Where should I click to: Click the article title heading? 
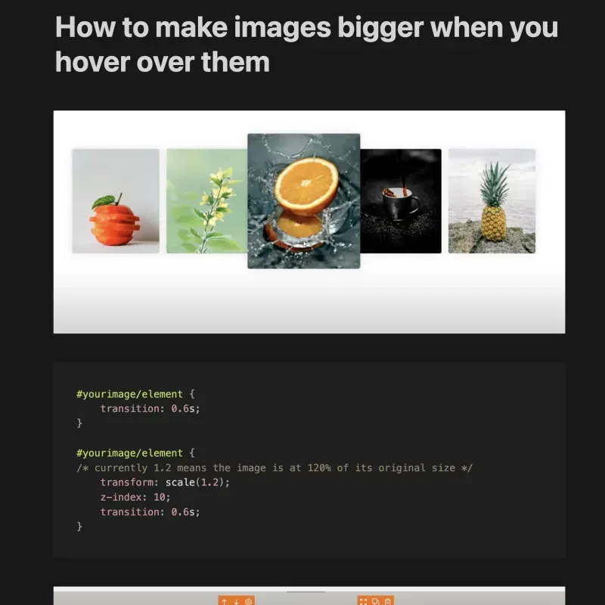306,45
